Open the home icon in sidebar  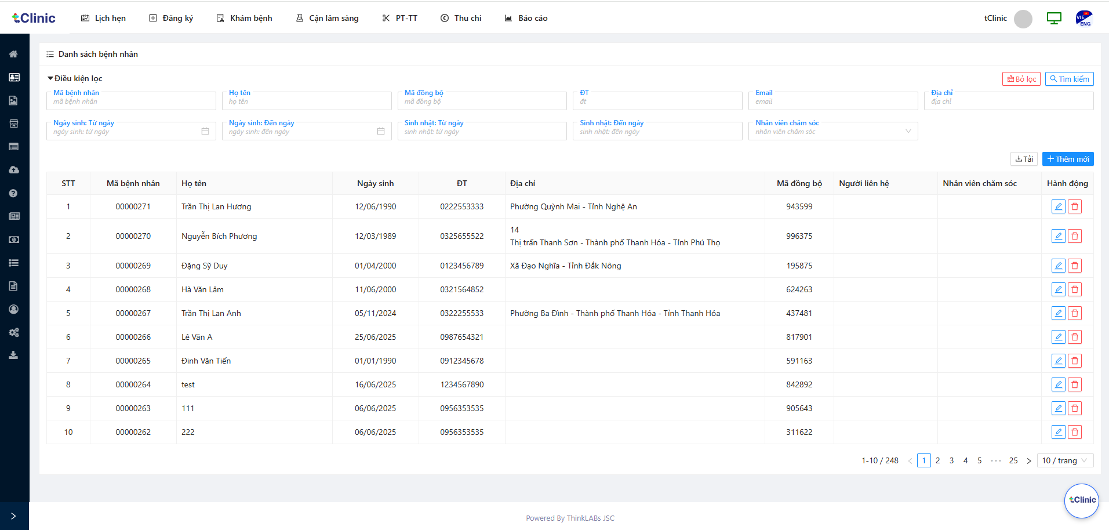[13, 54]
